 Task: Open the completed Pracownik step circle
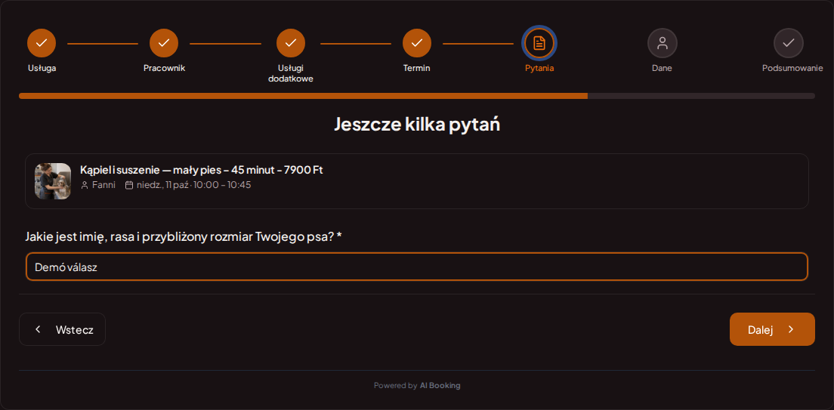tap(164, 43)
